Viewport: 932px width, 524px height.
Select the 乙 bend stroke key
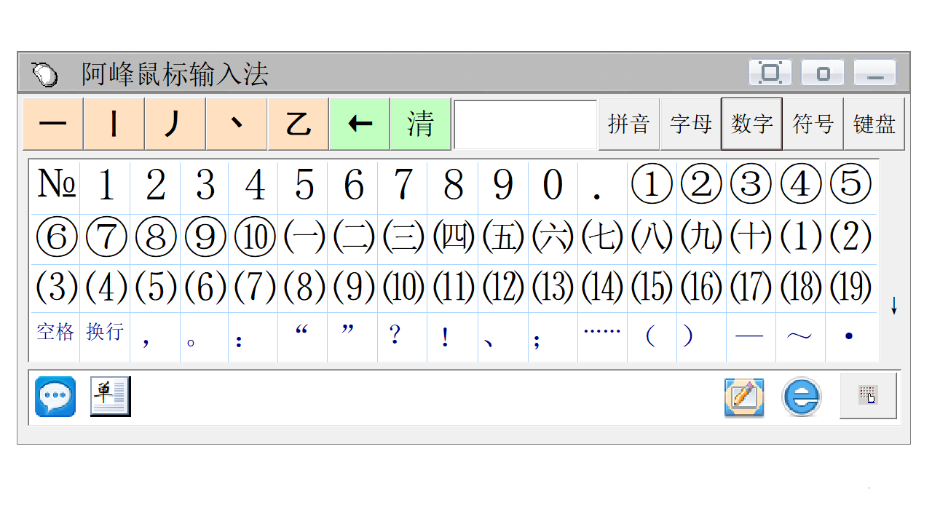pos(298,124)
